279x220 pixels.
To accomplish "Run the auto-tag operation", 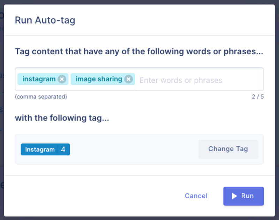I will (243, 196).
